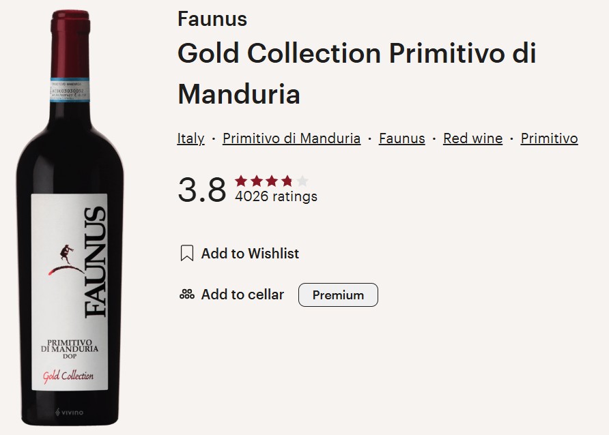Open the Primitivo grape link
Screen dimensions: 609x435
tap(549, 138)
